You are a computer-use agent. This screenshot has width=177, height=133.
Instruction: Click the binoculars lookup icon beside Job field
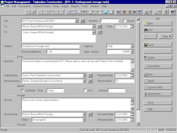pos(82,21)
